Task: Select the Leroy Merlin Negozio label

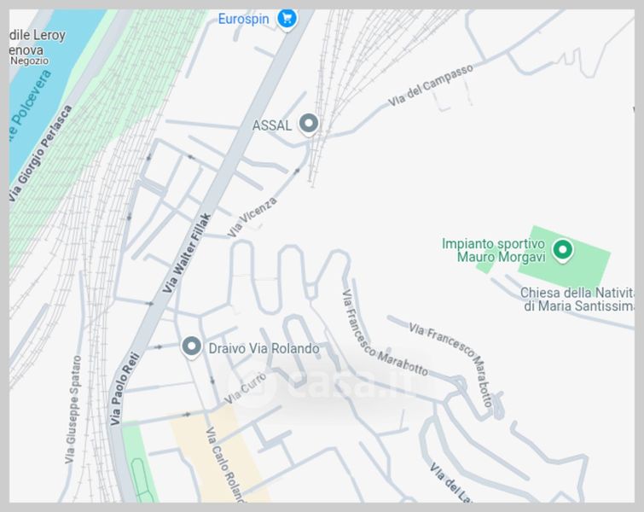Action: tap(37, 47)
